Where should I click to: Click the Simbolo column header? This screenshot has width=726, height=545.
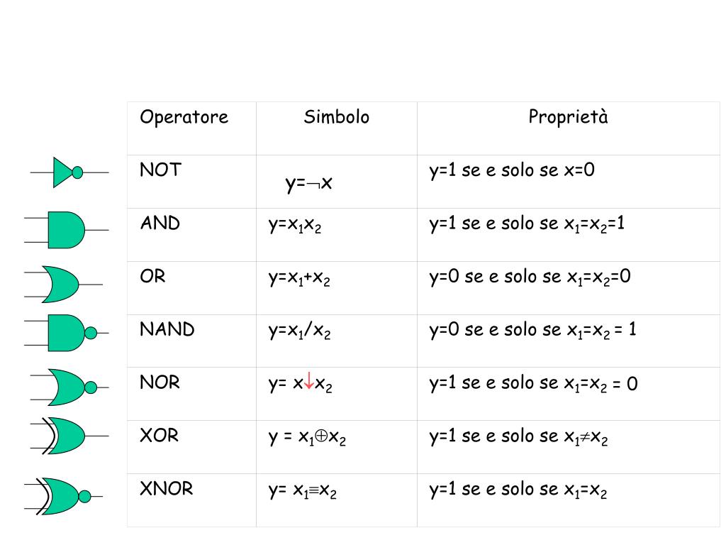pyautogui.click(x=337, y=117)
